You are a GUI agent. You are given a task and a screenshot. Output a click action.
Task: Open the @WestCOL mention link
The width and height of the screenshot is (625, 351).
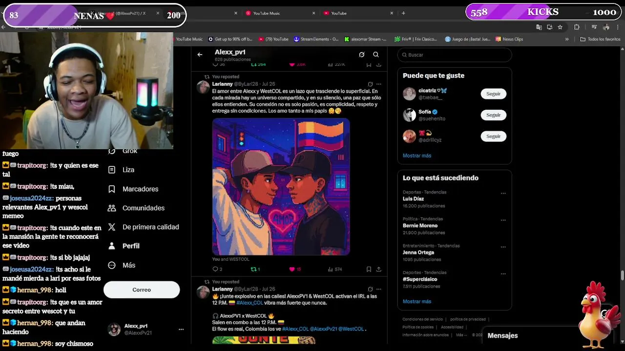click(x=352, y=329)
